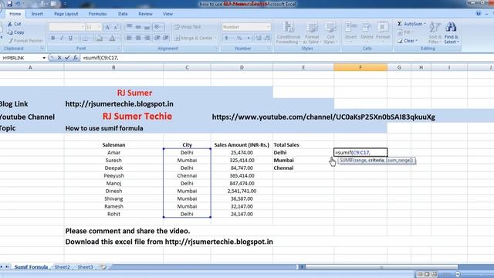
Task: Cancel formula entry with X icon
Action: [x=59, y=58]
